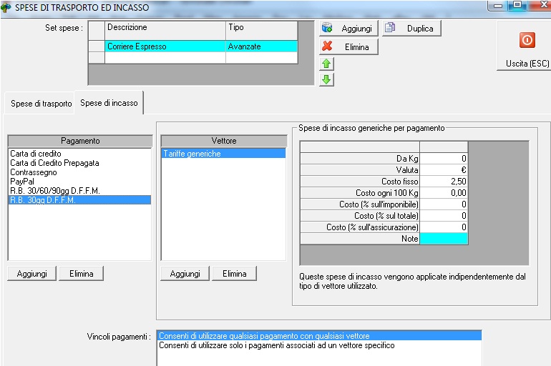This screenshot has width=551, height=366.
Task: Click the Costo (% sull'assicurazione) value cell
Action: point(444,227)
